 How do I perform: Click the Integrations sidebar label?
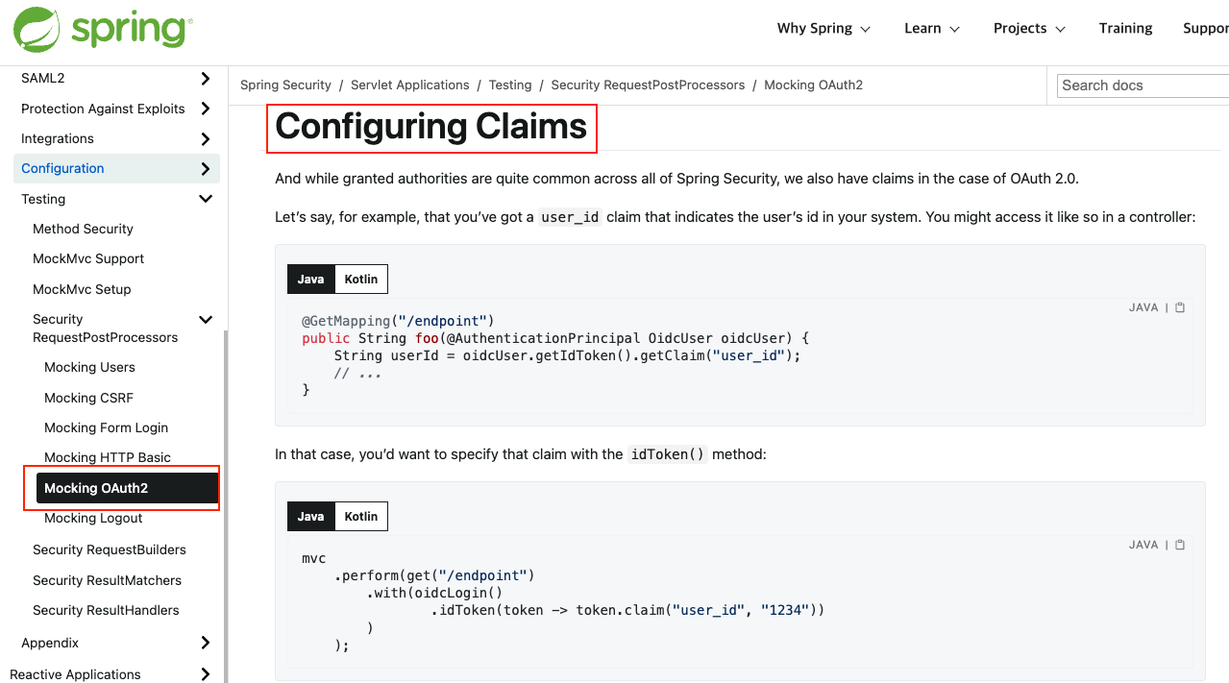pos(58,138)
